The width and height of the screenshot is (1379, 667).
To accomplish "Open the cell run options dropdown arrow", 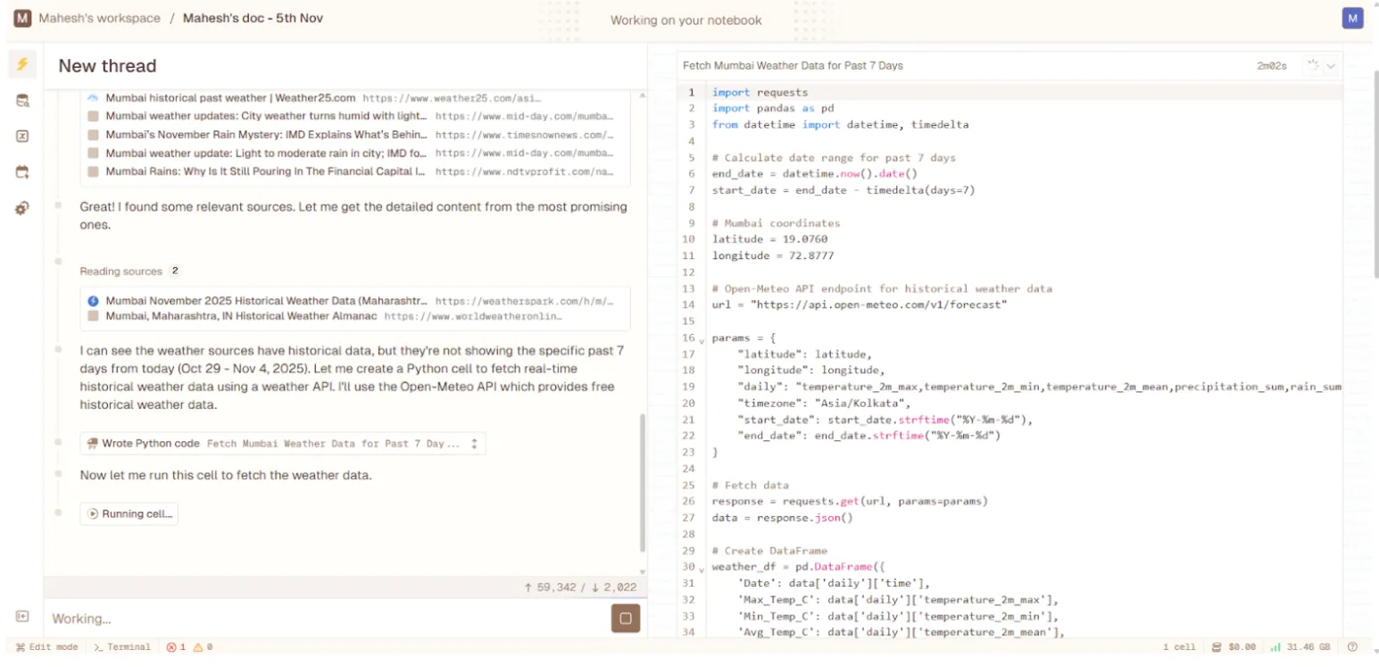I will [x=1329, y=65].
